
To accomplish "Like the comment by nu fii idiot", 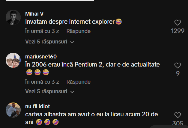I will 178,115.
